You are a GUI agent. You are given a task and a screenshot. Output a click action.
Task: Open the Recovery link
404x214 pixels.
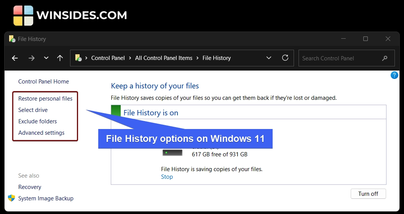pyautogui.click(x=30, y=187)
